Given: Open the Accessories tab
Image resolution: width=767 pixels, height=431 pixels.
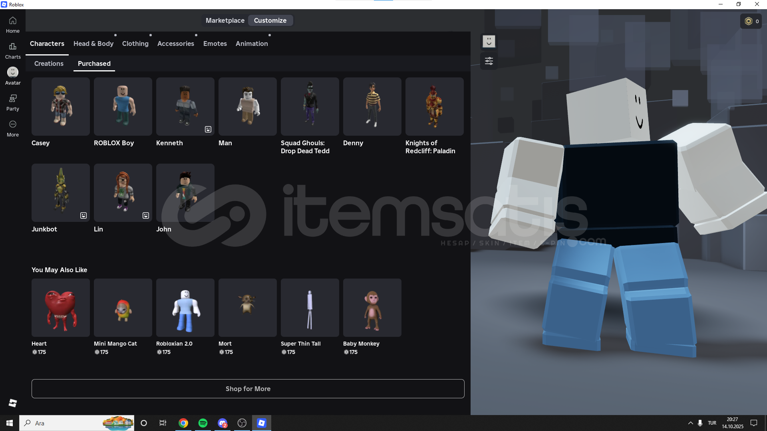Looking at the screenshot, I should pos(176,43).
